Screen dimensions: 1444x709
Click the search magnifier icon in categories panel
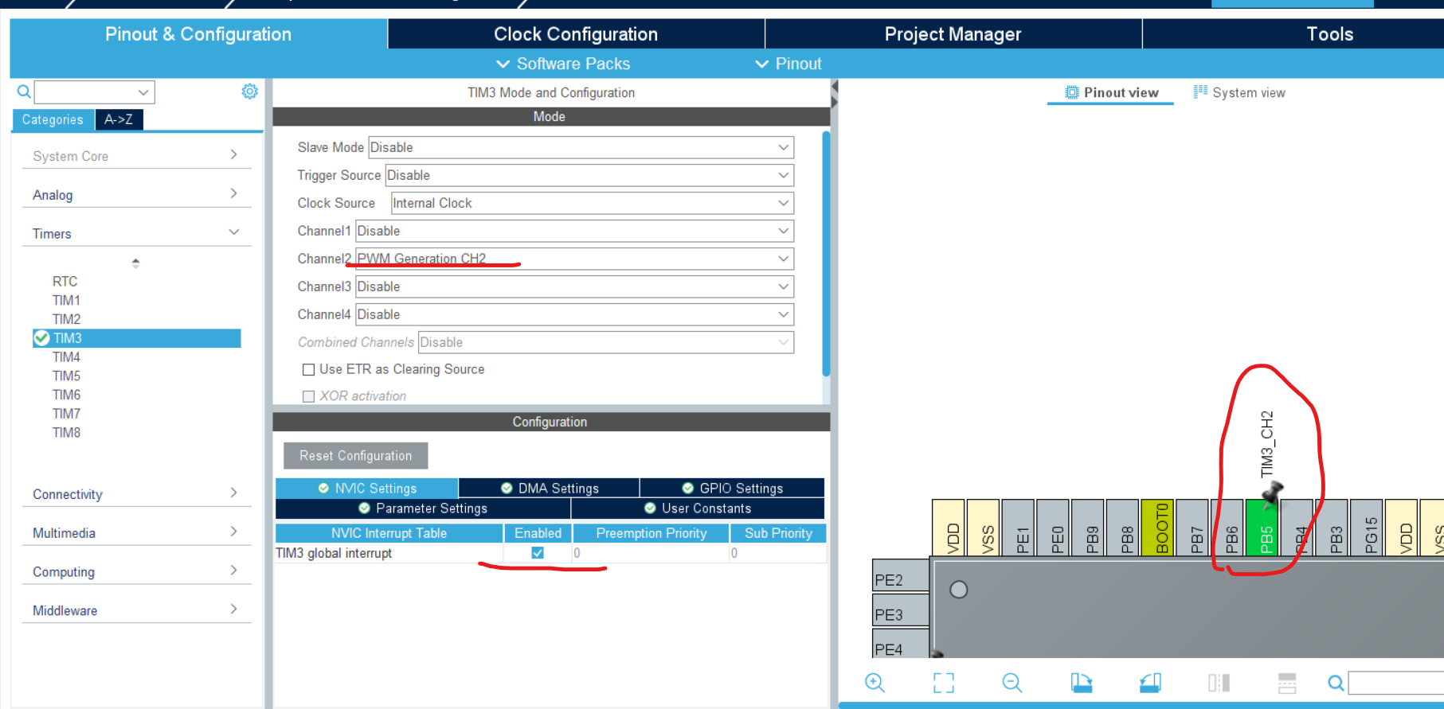24,92
